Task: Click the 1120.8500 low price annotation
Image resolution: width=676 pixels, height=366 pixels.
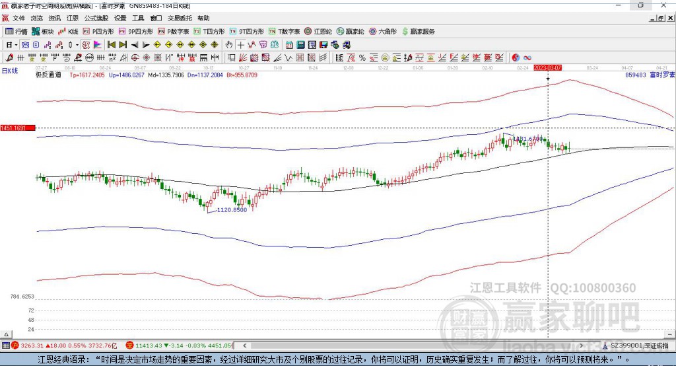Action: tap(232, 210)
